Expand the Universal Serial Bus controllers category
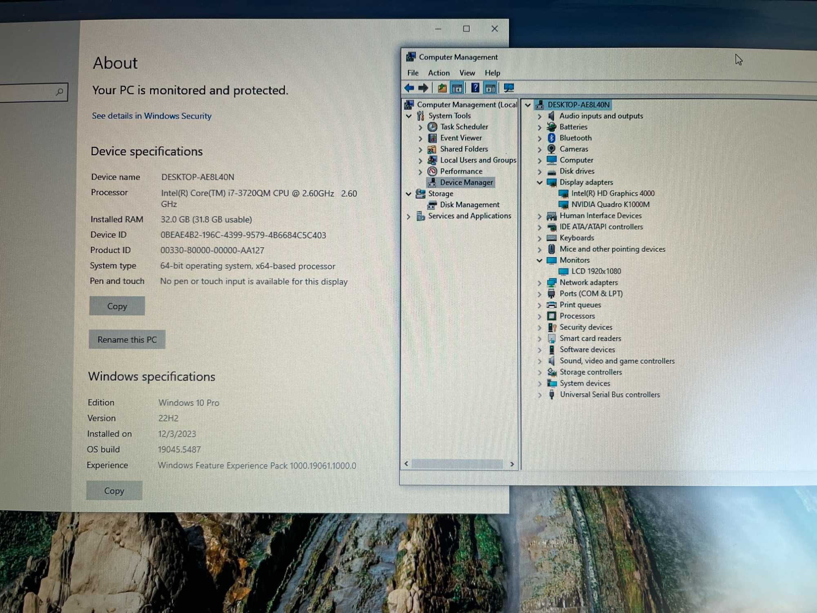This screenshot has width=817, height=613. coord(540,395)
